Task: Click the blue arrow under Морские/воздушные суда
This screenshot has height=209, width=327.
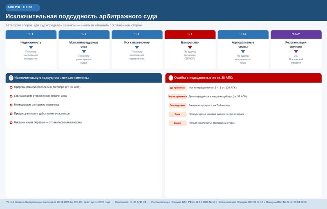Action: 84,52
